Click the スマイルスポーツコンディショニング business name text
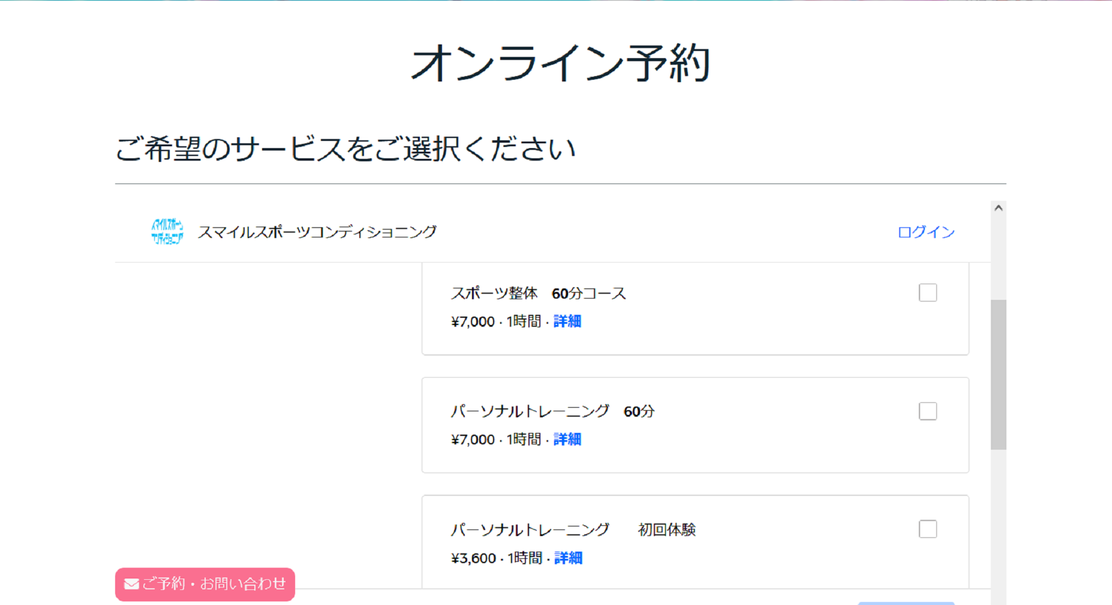Viewport: 1112px width, 605px height. click(318, 231)
